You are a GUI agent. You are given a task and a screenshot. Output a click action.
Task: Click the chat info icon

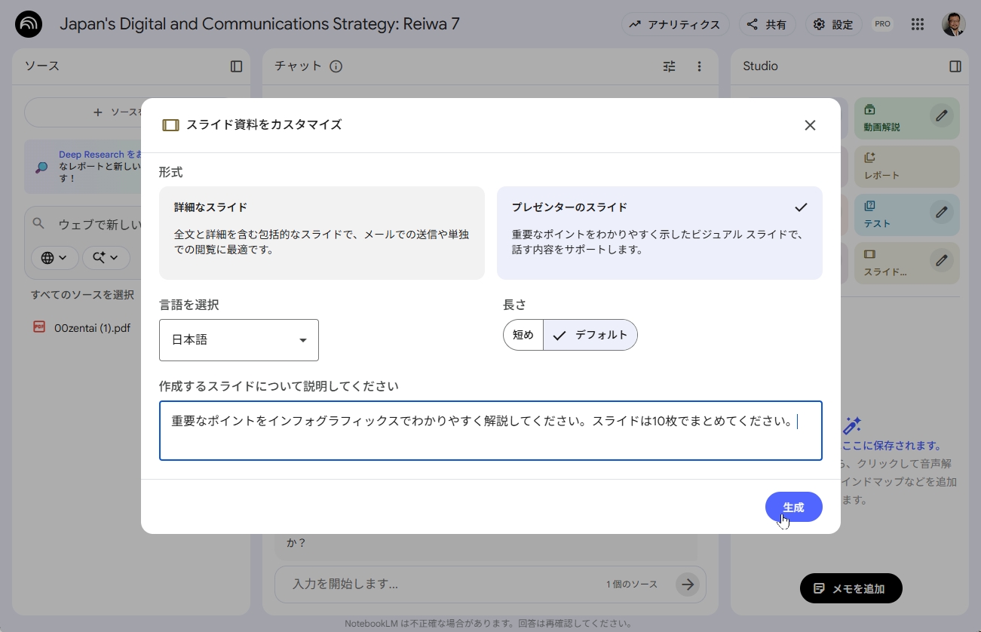pos(336,66)
